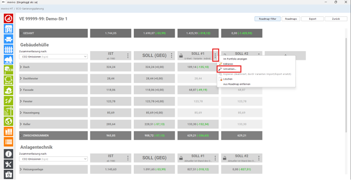Click the Roadmap-Filter button

pos(267,19)
